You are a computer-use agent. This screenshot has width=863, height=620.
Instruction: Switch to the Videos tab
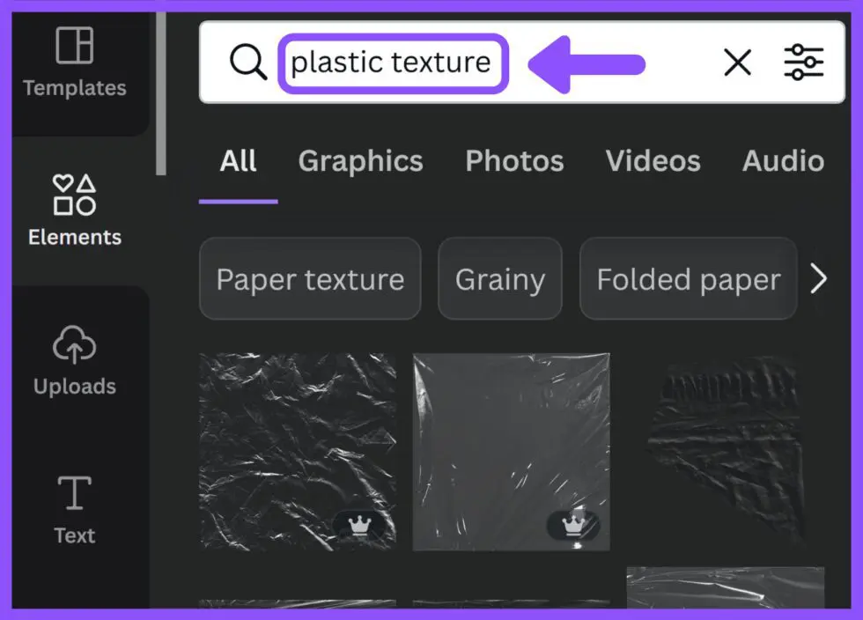click(x=653, y=161)
